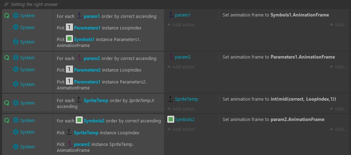
Task: Click the param2 object icon in actions column
Action: coord(170,56)
